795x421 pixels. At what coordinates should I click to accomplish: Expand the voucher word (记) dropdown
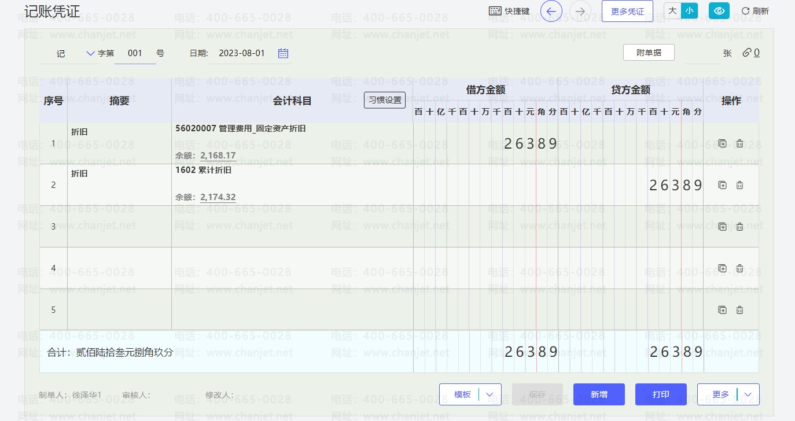pyautogui.click(x=90, y=53)
